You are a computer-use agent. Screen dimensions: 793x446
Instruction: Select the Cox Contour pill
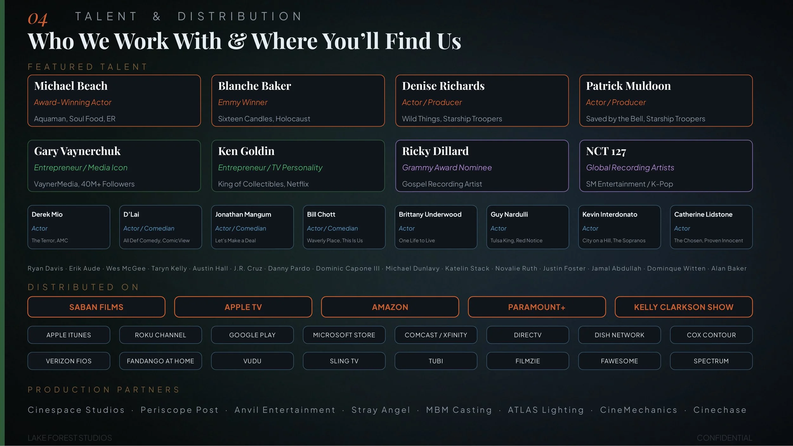click(x=711, y=335)
